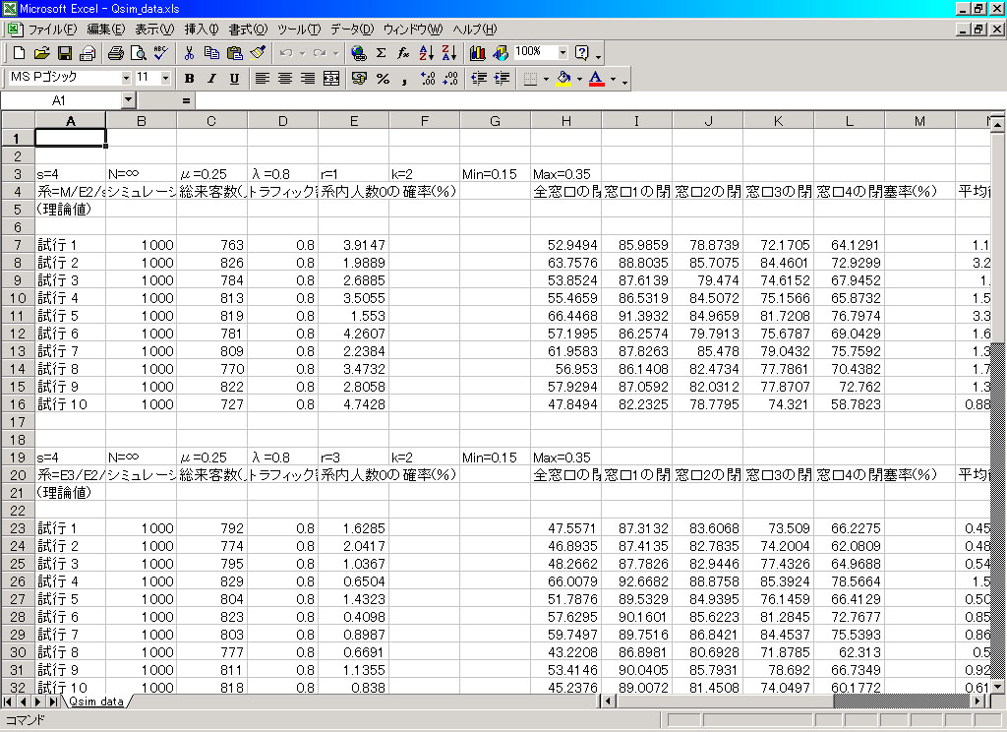The height and width of the screenshot is (732, 1007).
Task: Click the Merge and Center icon
Action: pyautogui.click(x=331, y=78)
